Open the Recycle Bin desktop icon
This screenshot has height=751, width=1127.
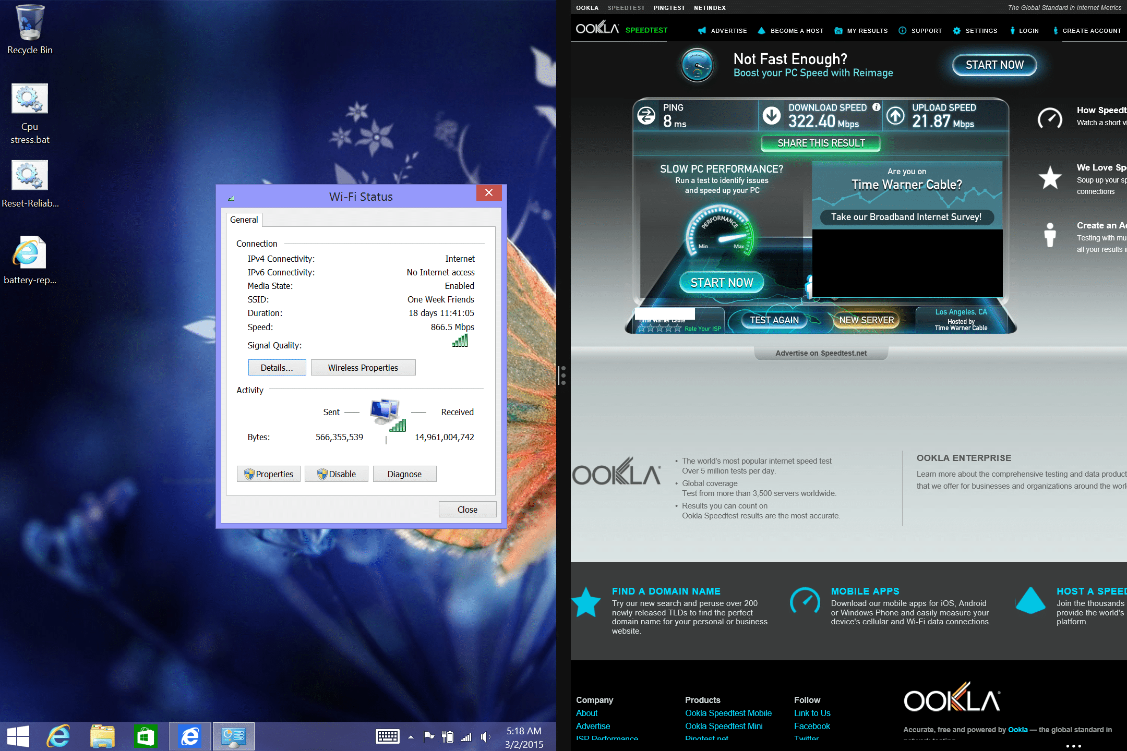[30, 30]
